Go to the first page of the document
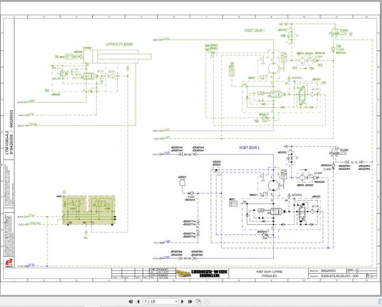Image resolution: width=382 pixels, height=307 pixels. [131, 302]
